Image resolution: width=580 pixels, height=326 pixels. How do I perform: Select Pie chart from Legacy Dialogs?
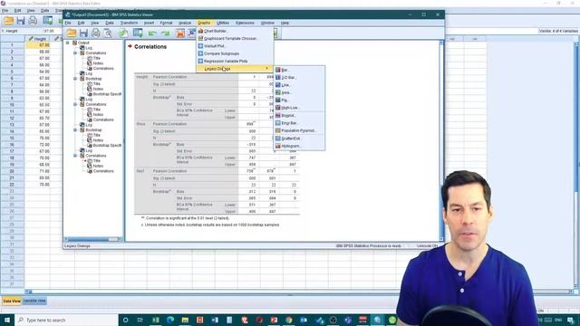tap(299, 101)
